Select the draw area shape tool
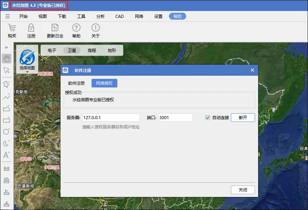This screenshot has height=210, width=308. [x=7, y=108]
